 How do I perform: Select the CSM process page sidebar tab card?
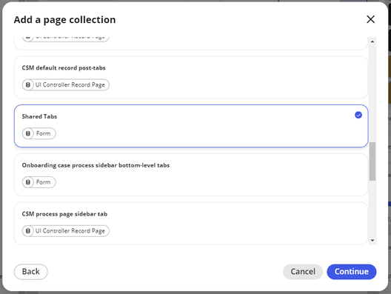tap(191, 224)
